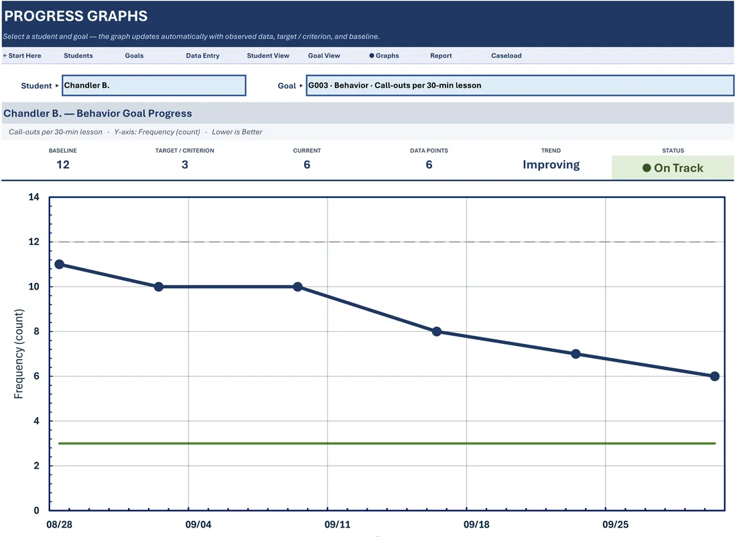Click the Baseline value 12

[63, 164]
